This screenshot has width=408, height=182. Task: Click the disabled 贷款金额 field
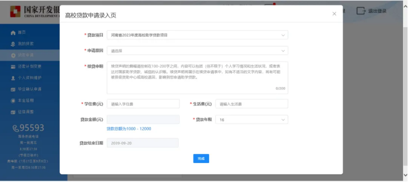143,119
